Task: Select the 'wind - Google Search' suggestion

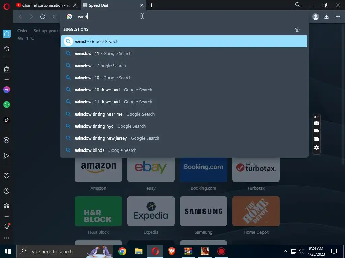Action: pyautogui.click(x=184, y=41)
